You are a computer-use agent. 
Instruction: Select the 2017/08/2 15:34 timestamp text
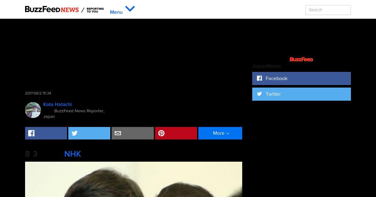coord(38,93)
